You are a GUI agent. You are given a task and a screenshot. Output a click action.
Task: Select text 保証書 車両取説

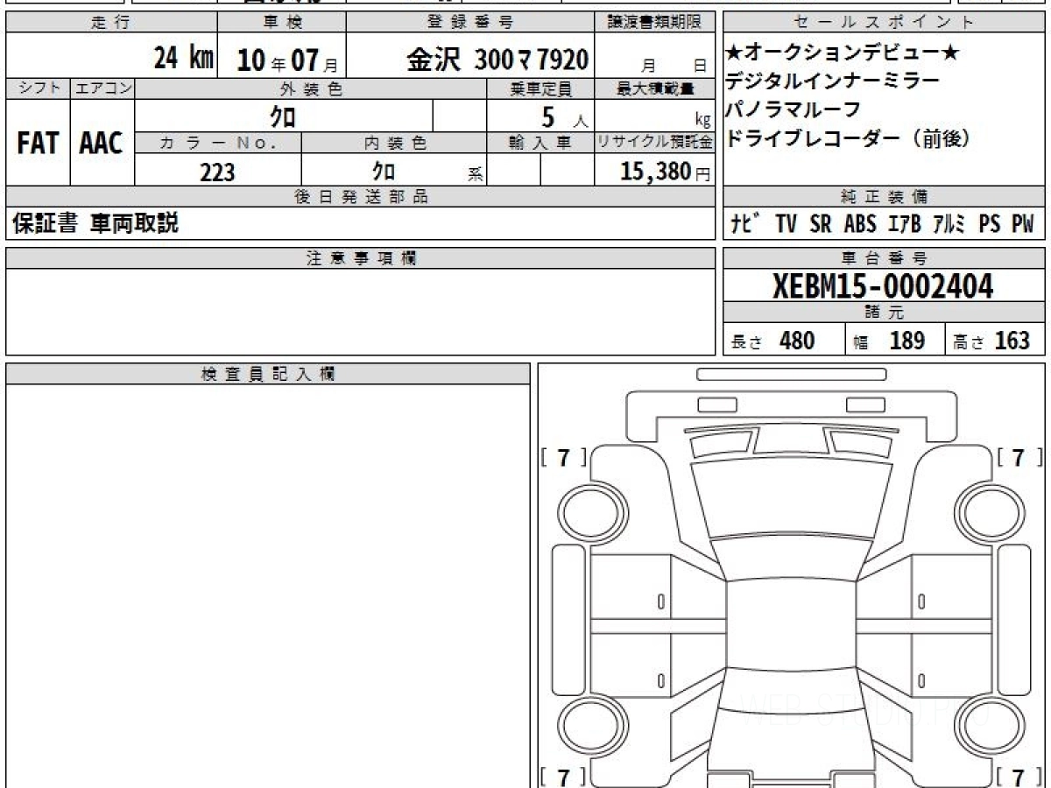point(95,223)
